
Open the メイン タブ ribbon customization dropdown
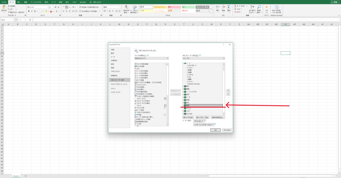click(203, 58)
